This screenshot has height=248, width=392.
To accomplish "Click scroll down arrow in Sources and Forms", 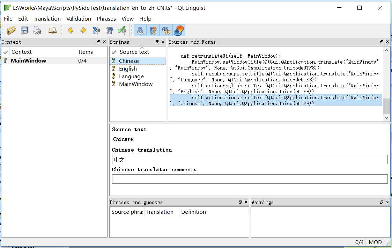I will pos(386,118).
